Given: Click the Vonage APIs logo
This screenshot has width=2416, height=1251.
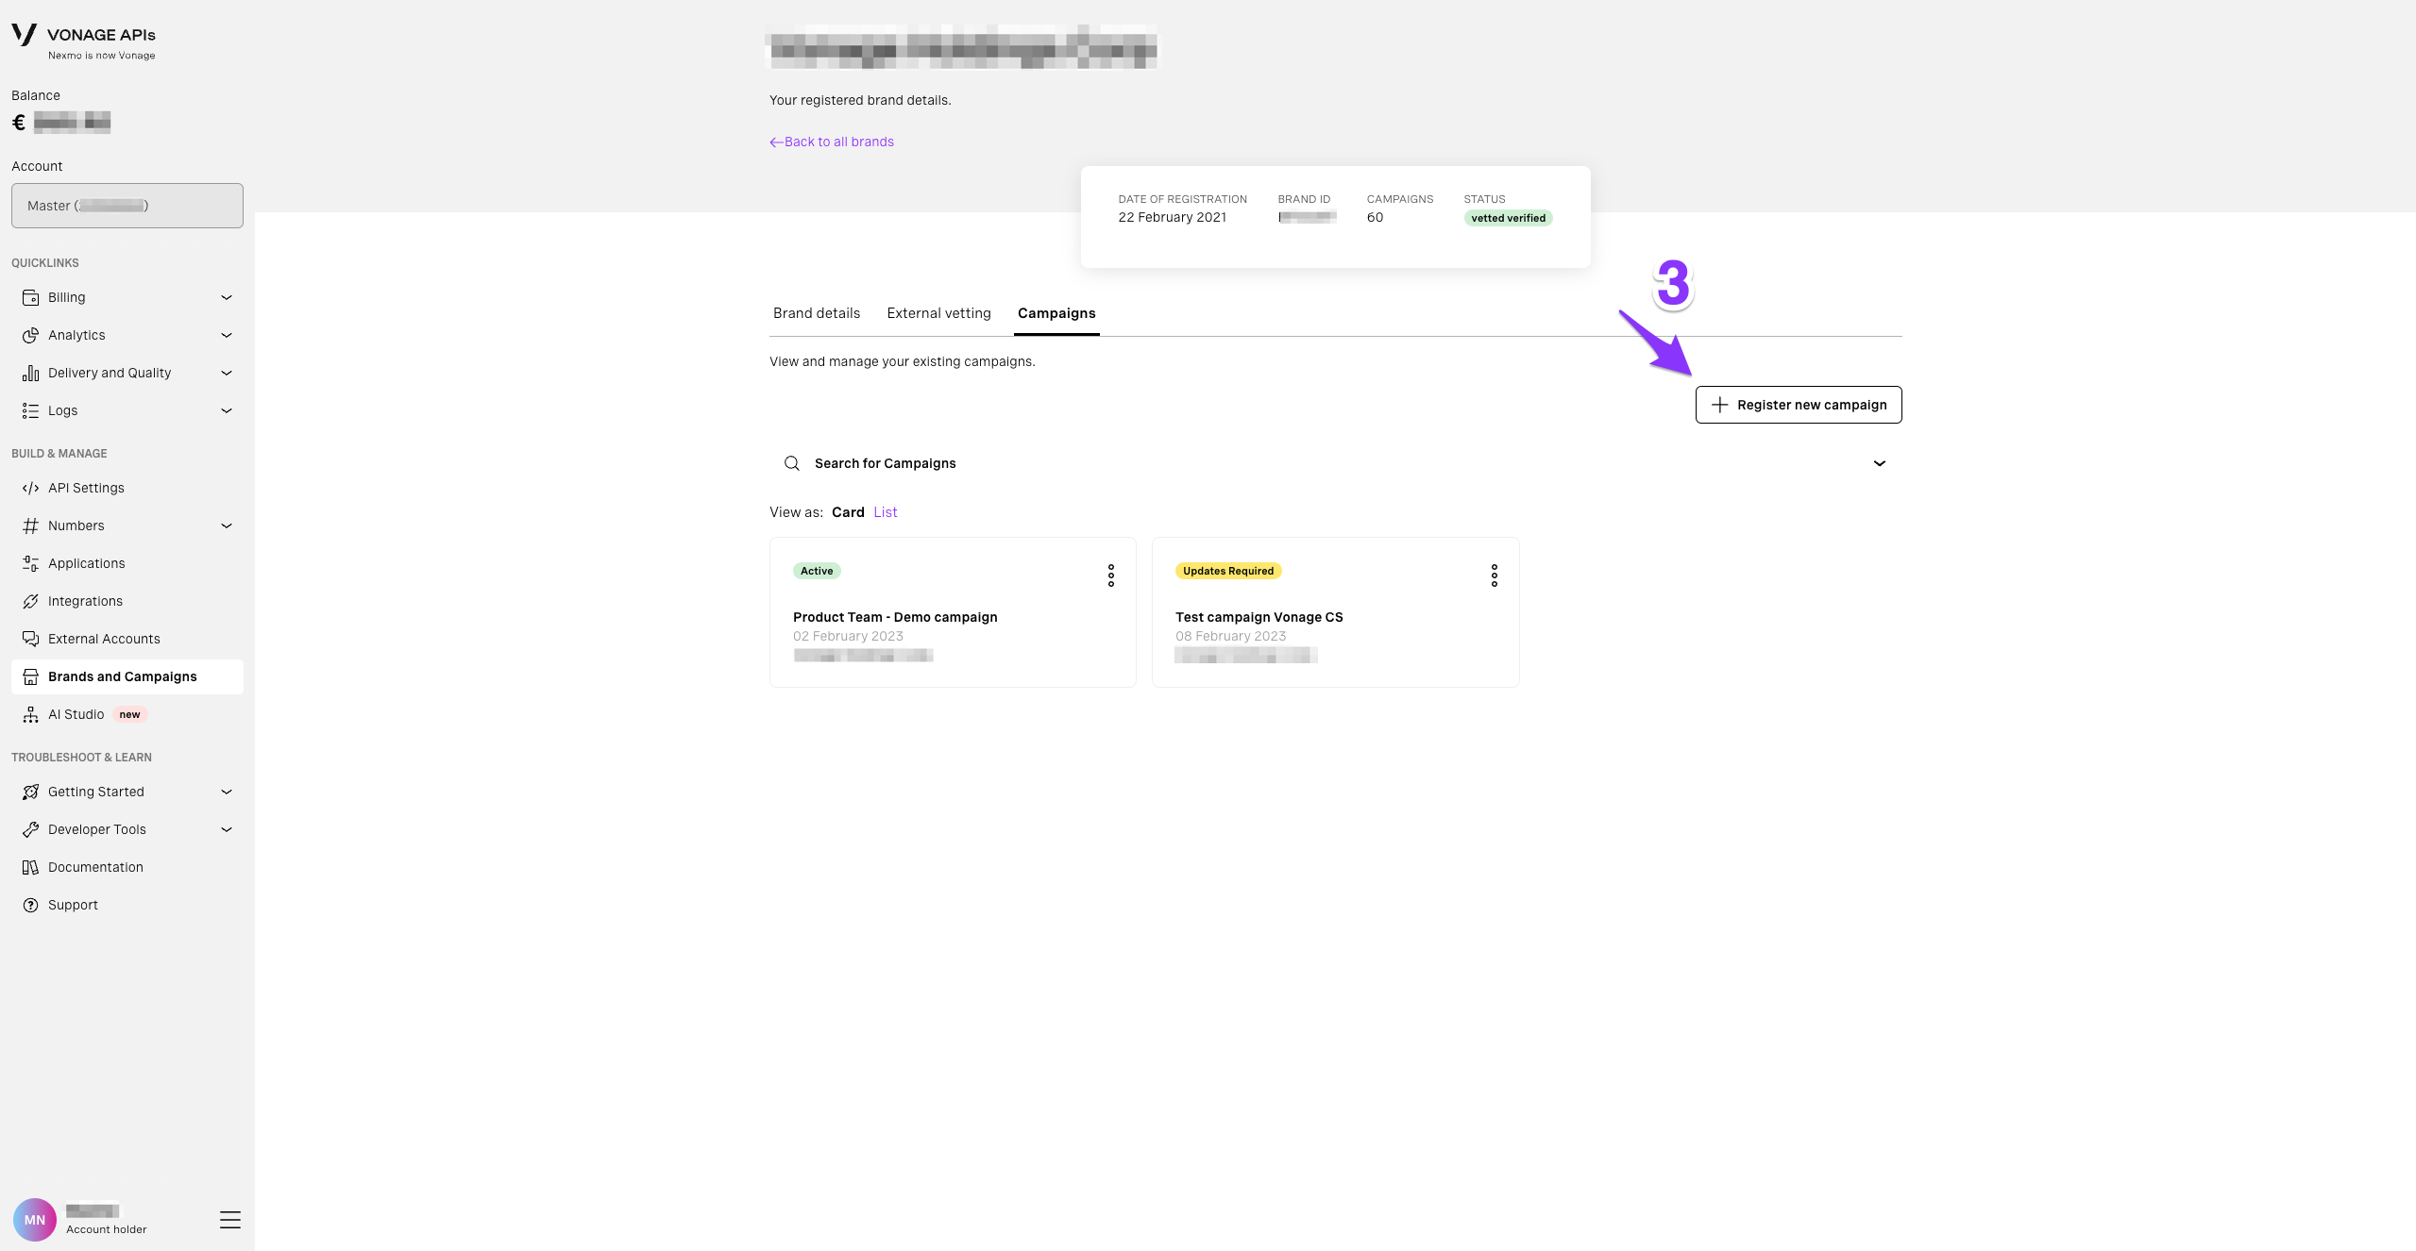Looking at the screenshot, I should click(x=83, y=34).
